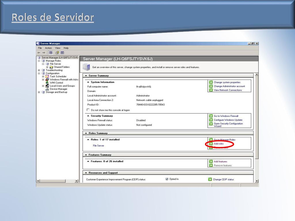This screenshot has width=295, height=221.
Task: Click the CEIP status text 'Opted In'
Action: [x=174, y=179]
